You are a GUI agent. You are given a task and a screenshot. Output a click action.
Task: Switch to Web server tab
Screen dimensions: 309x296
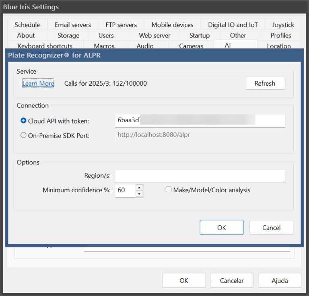[x=154, y=35]
